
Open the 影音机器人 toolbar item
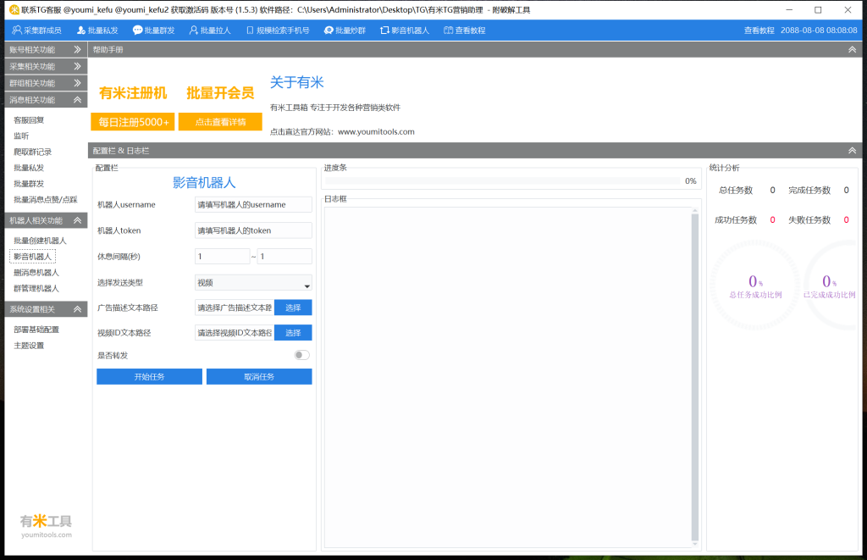click(405, 30)
